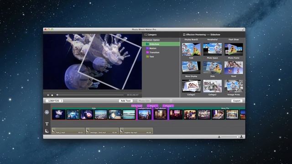
Task: Click the timeline zoom slider handle
Action: point(237,137)
